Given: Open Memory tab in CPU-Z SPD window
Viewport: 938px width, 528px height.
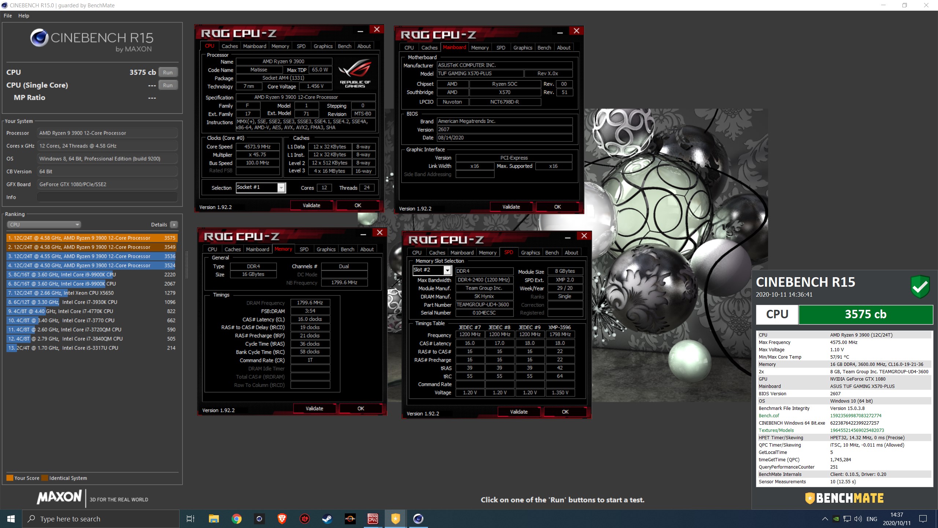Looking at the screenshot, I should (487, 253).
